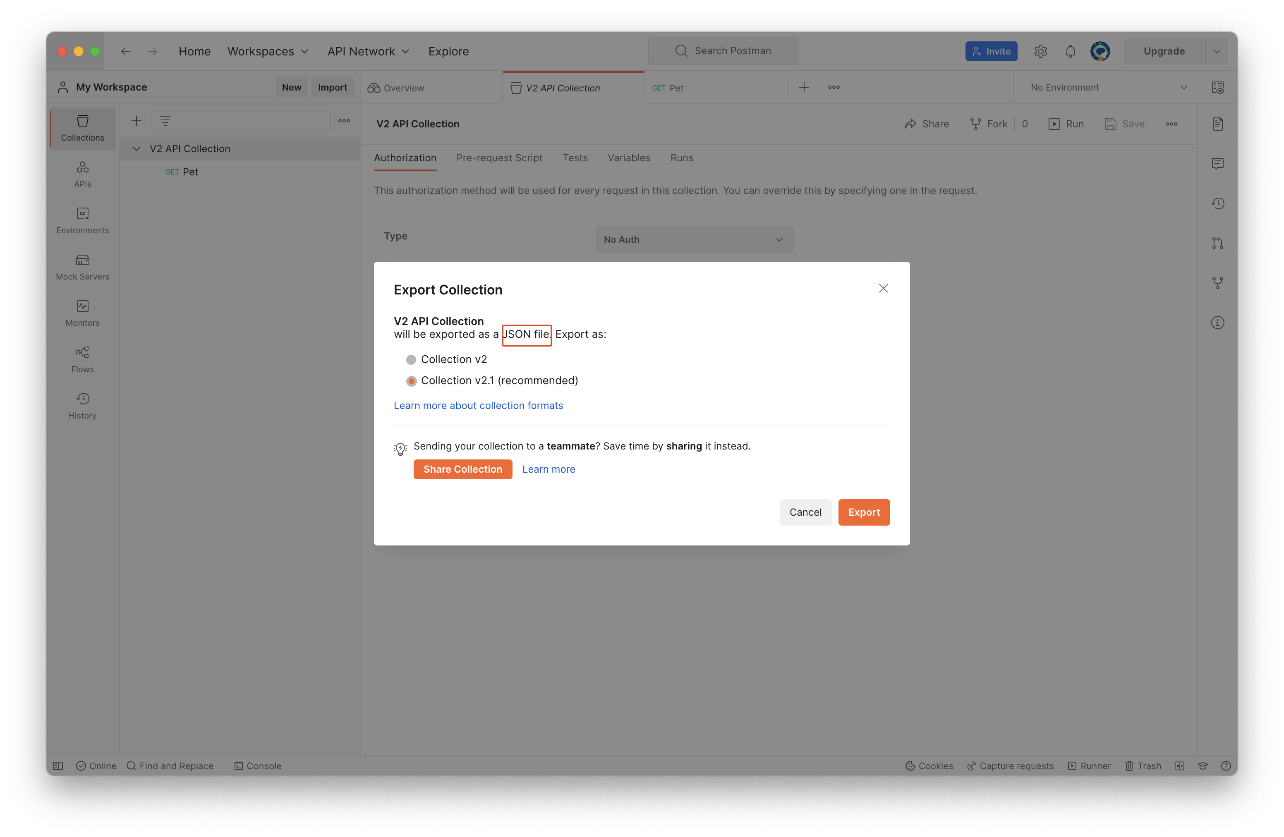This screenshot has height=837, width=1284.
Task: Click the orange Export button
Action: point(863,512)
